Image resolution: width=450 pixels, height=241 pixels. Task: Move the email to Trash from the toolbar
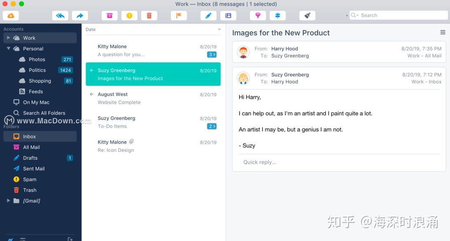tap(149, 15)
